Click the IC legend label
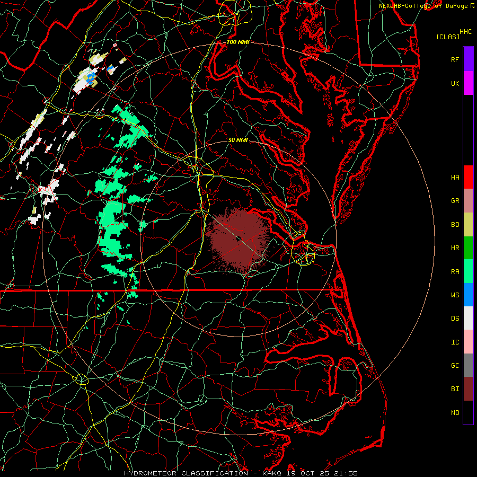 (x=455, y=342)
